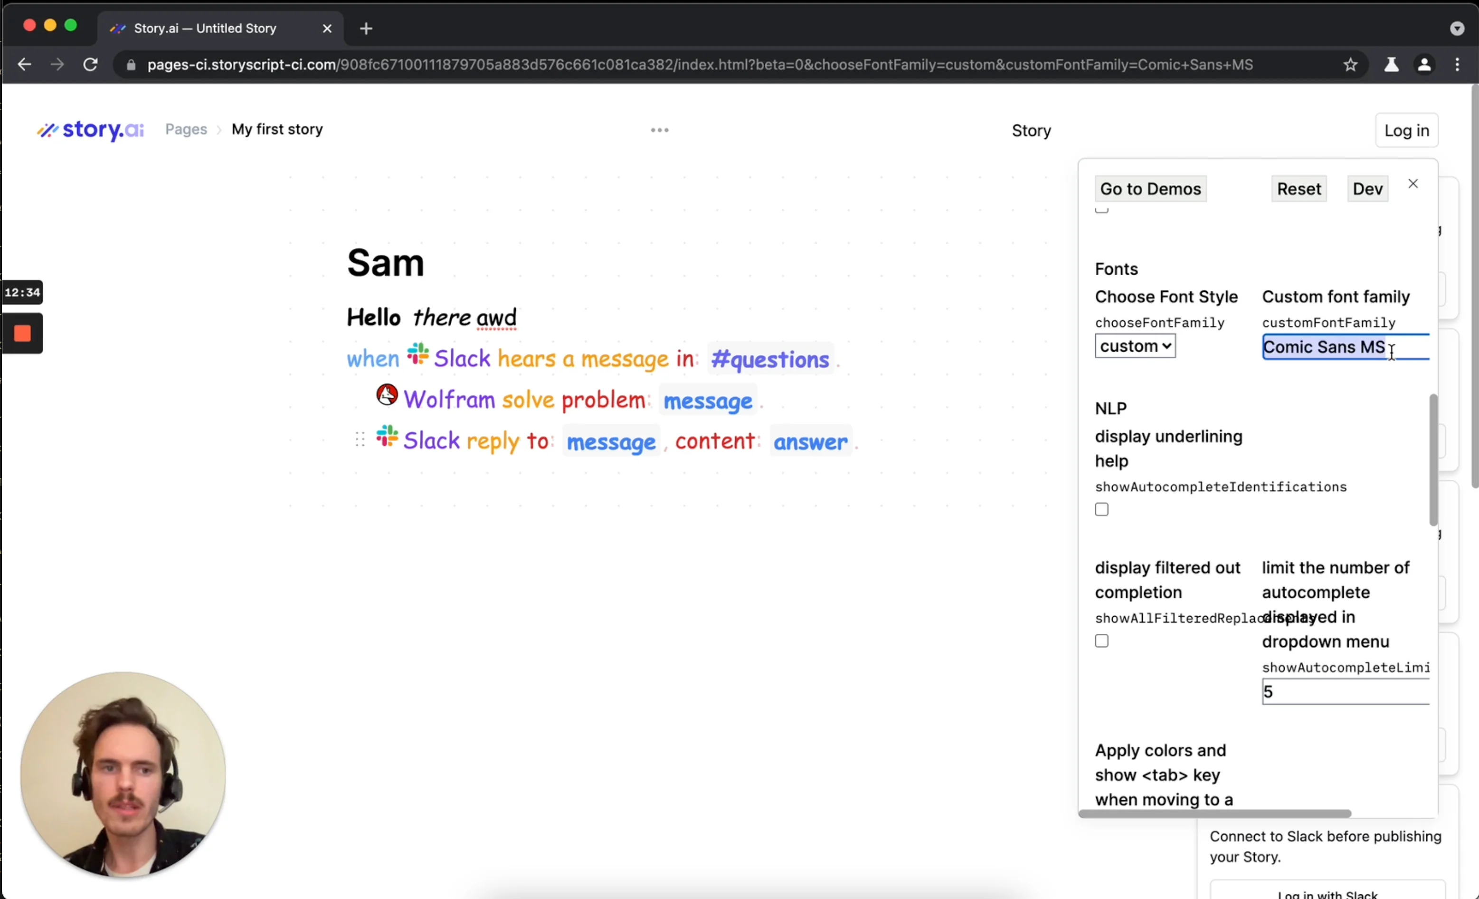Click the Slack icon in the 'reply to' line

(x=387, y=436)
